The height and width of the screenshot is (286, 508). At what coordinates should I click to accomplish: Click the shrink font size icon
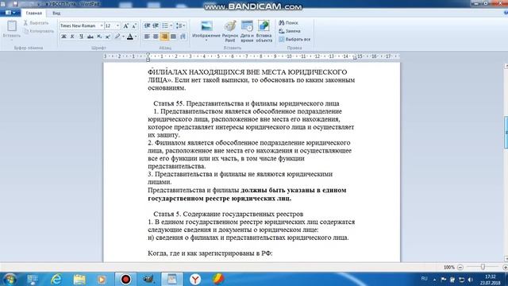click(134, 25)
